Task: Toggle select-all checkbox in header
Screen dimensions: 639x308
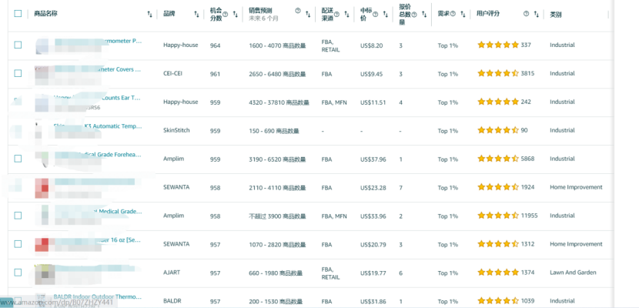Action: tap(18, 14)
